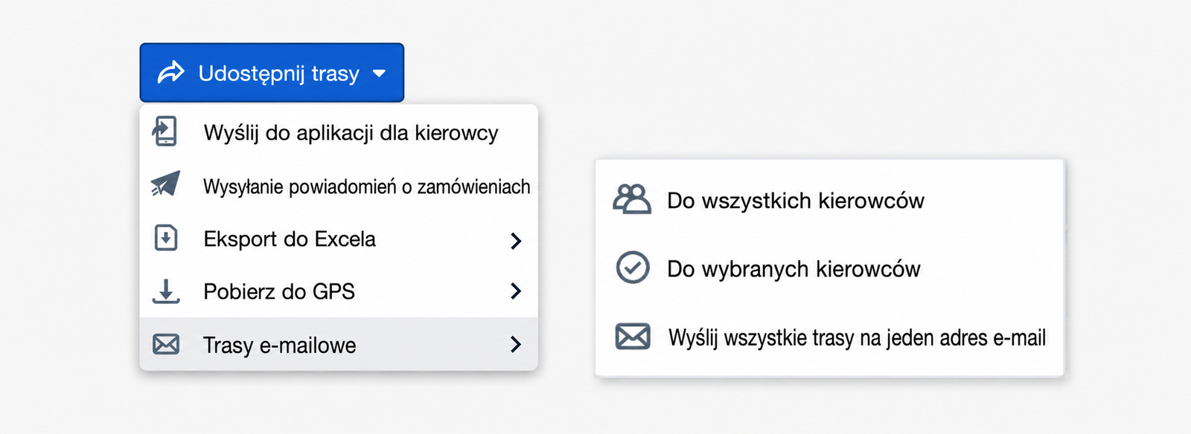Screen dimensions: 1191x434
Task: Click the share arrow icon on Udostępnij trasy
Action: (171, 73)
